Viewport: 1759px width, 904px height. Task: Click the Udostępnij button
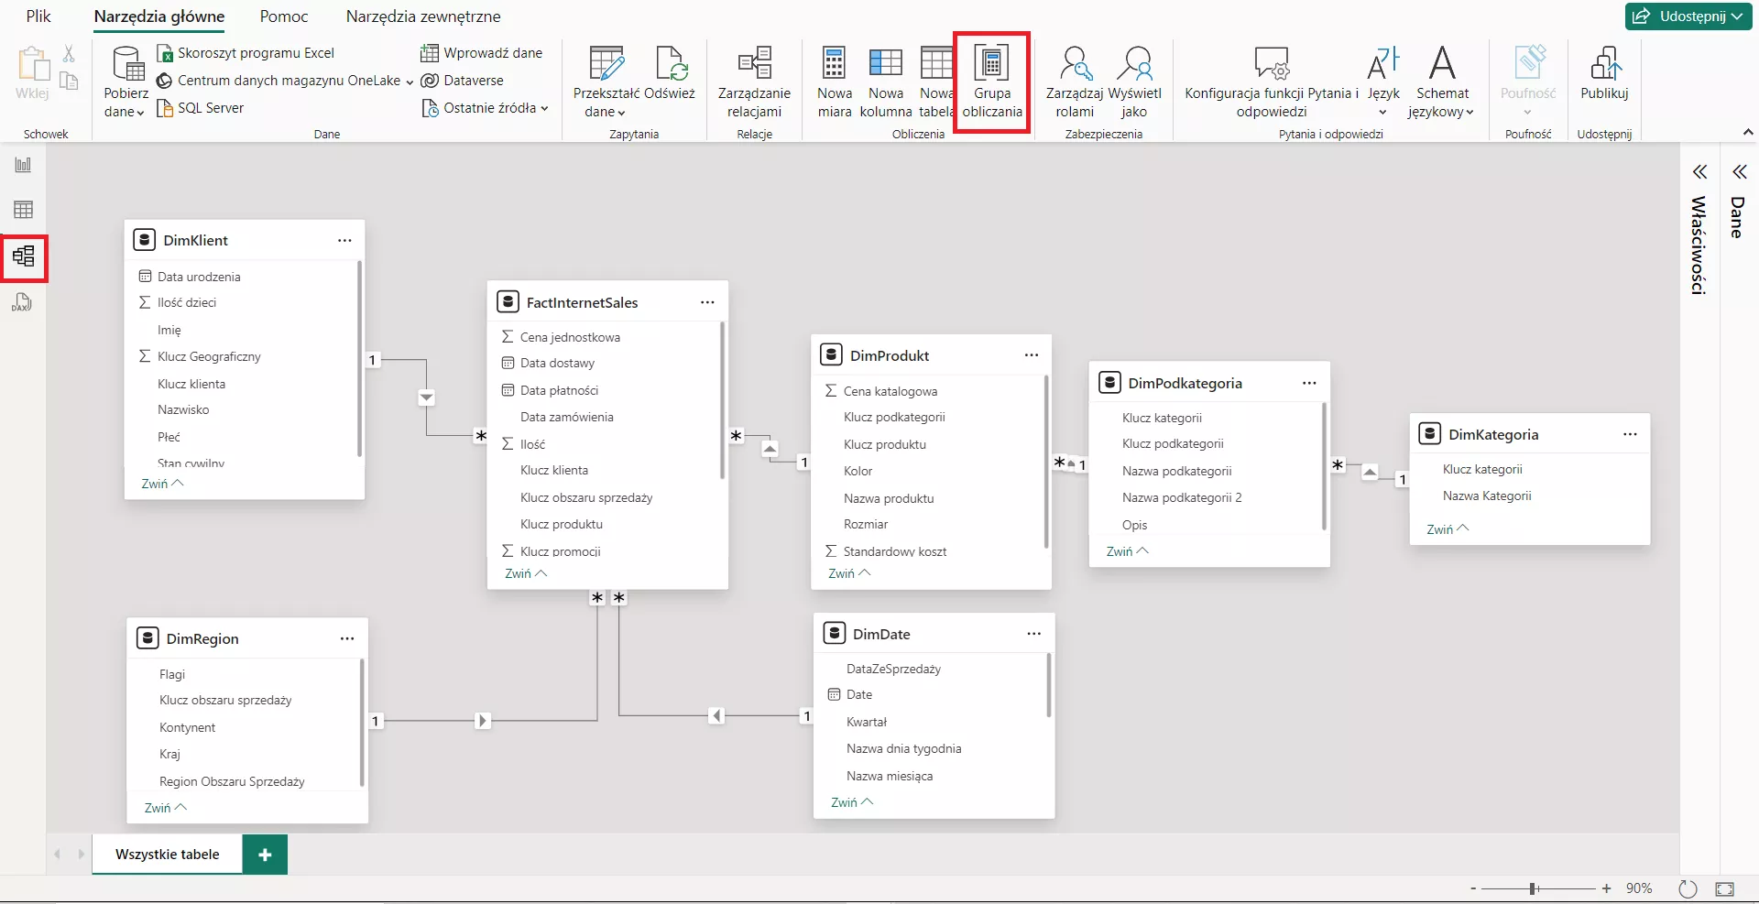tap(1690, 16)
